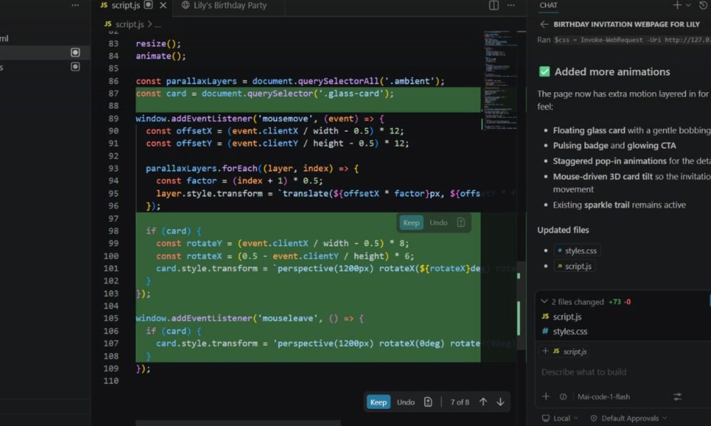Click the code minimap overview
This screenshot has height=426, width=711.
[499, 80]
